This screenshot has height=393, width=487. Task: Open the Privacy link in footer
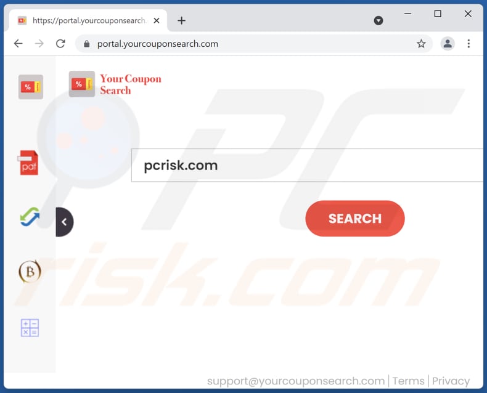click(451, 381)
